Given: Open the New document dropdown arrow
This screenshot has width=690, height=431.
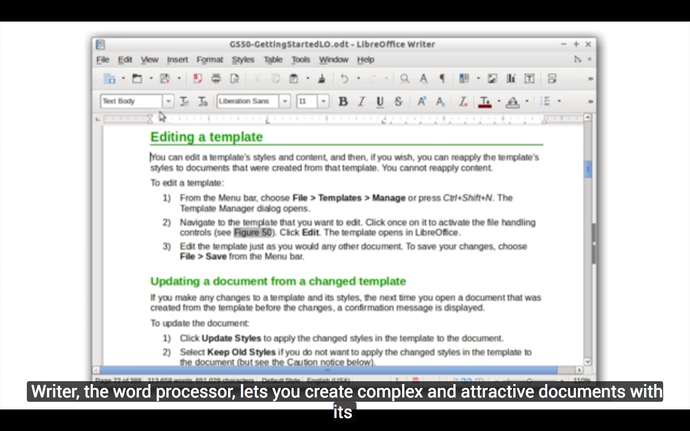Looking at the screenshot, I should pyautogui.click(x=123, y=79).
